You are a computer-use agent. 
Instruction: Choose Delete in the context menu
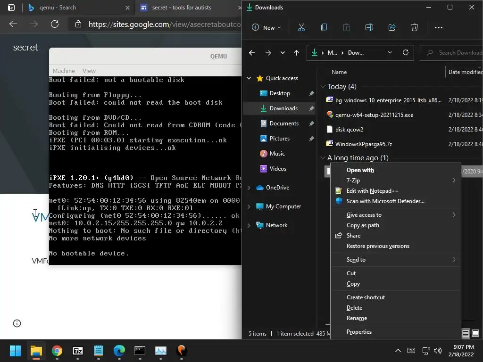[x=396, y=308]
